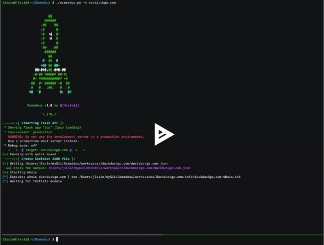Click the [+] marker before Starting Whois

[x=5, y=172]
